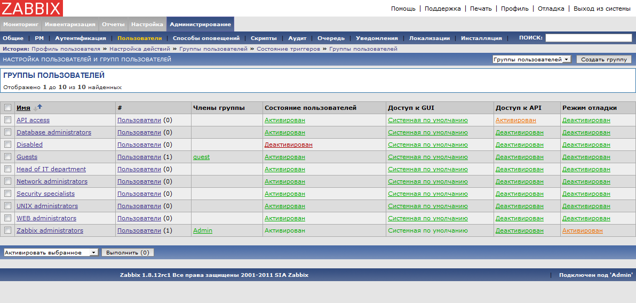The width and height of the screenshot is (636, 303).
Task: Open Пользователи link for Guests row
Action: pyautogui.click(x=139, y=157)
